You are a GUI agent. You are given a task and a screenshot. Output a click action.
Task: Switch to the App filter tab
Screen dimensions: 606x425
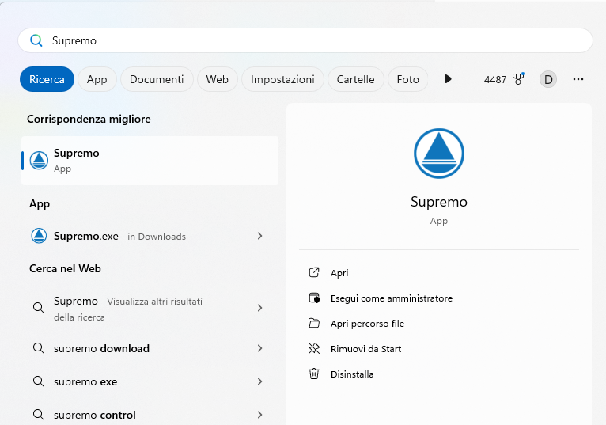pyautogui.click(x=97, y=79)
